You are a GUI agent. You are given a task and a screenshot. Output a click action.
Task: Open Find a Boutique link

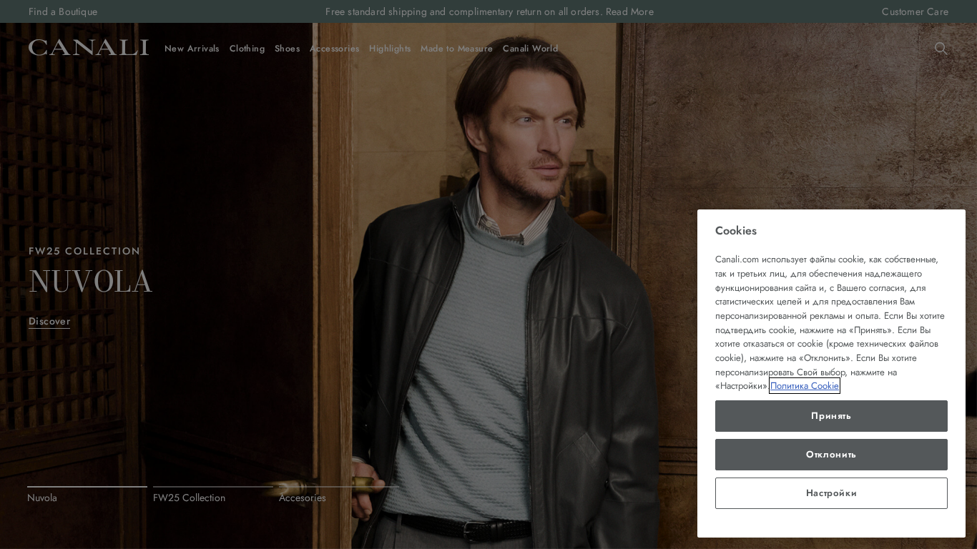point(63,11)
